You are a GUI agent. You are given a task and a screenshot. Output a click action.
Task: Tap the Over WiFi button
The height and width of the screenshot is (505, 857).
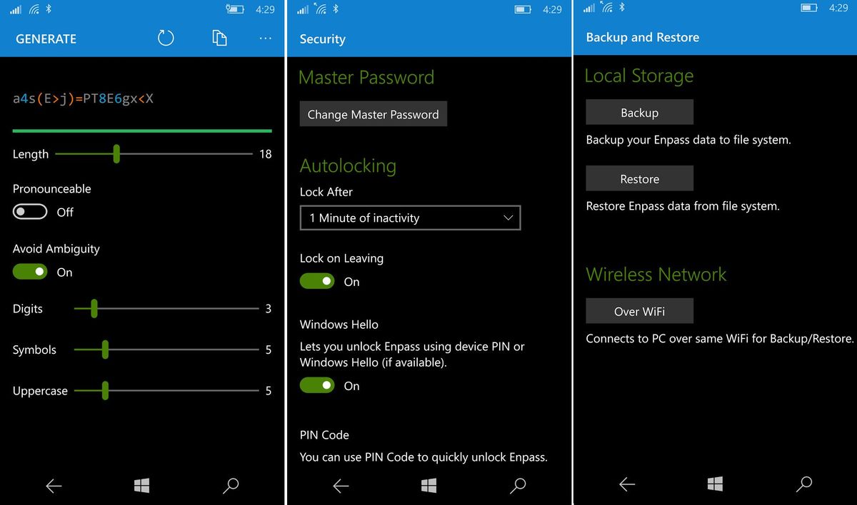coord(639,310)
